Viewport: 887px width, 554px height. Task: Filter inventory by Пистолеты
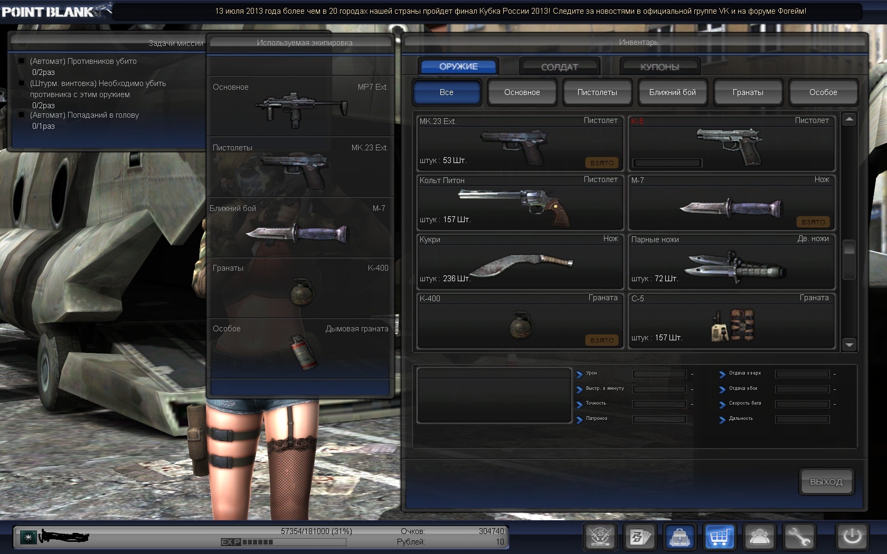pyautogui.click(x=597, y=92)
